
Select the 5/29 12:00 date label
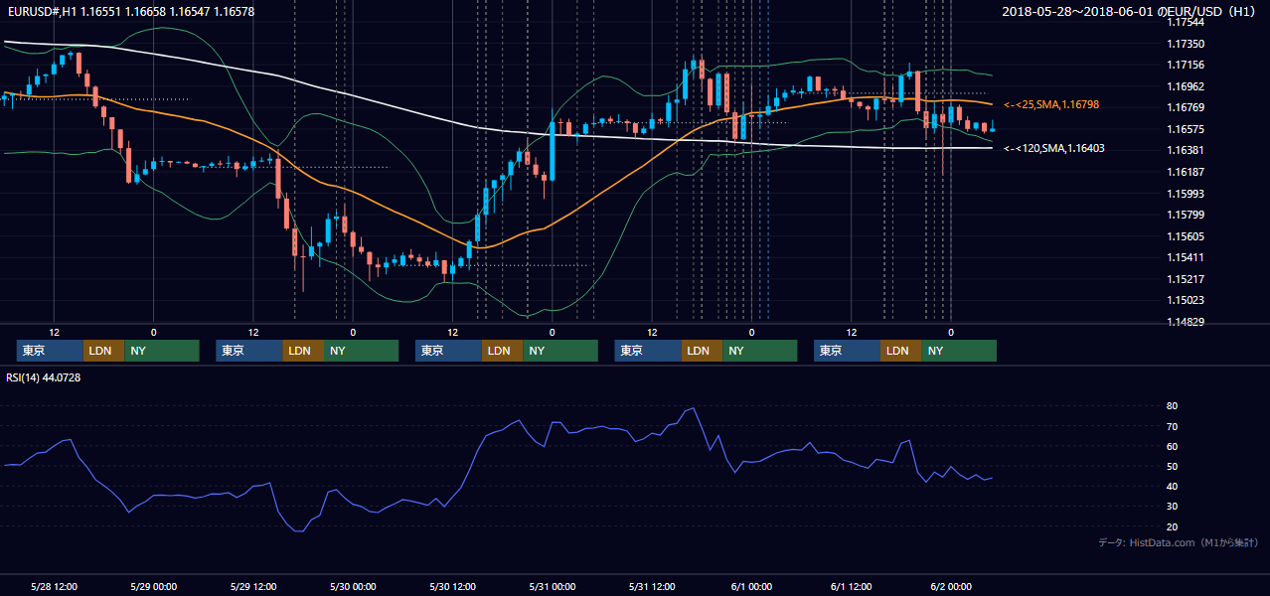(x=253, y=586)
